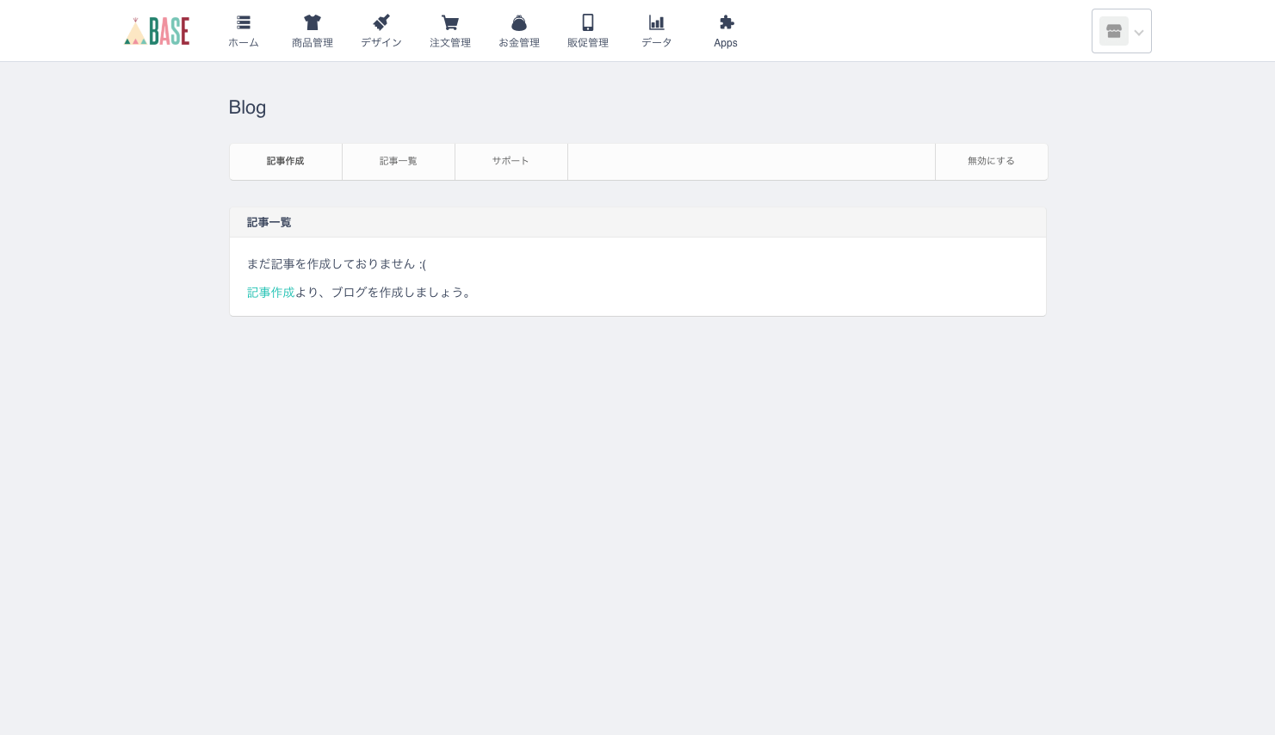
Task: Click the 記事一覧 panel header
Action: coord(638,222)
